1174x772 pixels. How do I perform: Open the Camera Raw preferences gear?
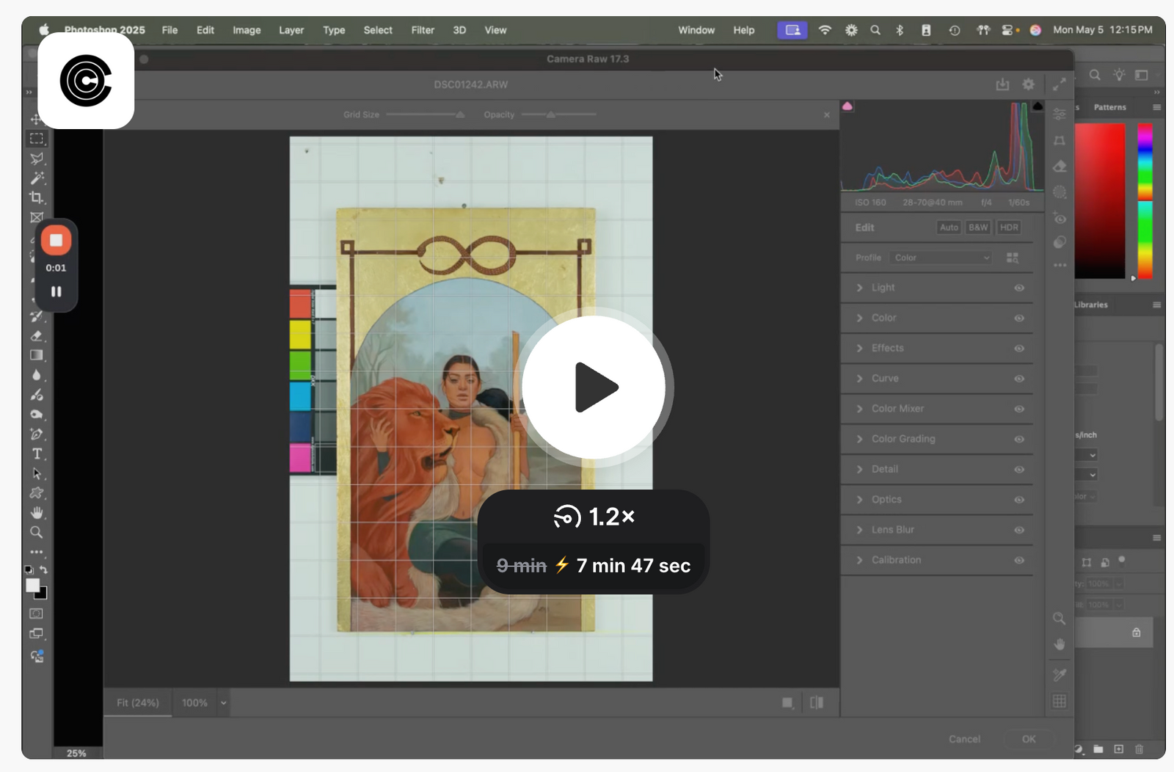pos(1028,84)
